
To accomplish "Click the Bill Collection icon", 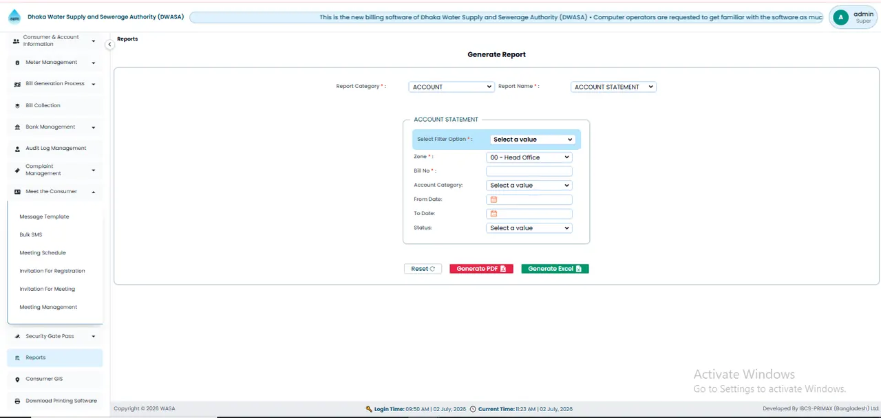I will 17,106.
